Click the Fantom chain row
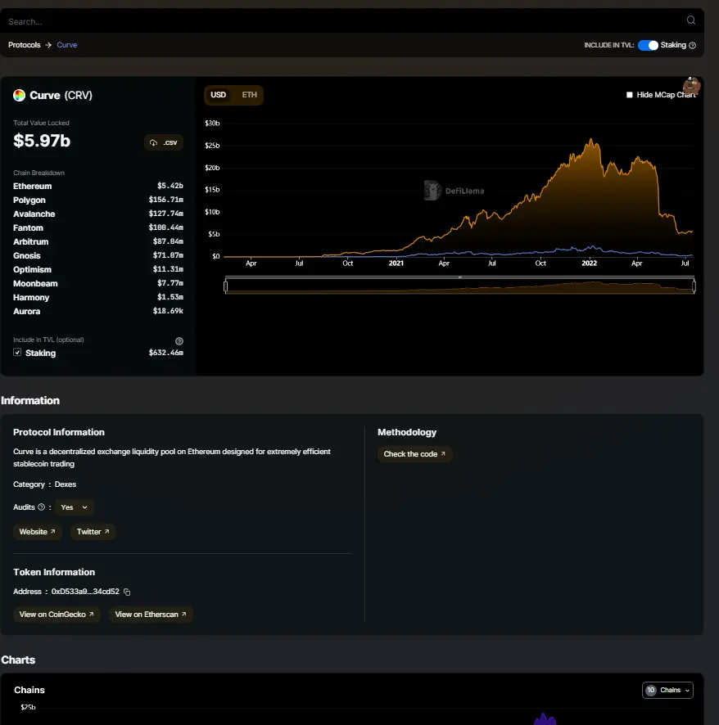The height and width of the screenshot is (725, 719). pyautogui.click(x=98, y=227)
